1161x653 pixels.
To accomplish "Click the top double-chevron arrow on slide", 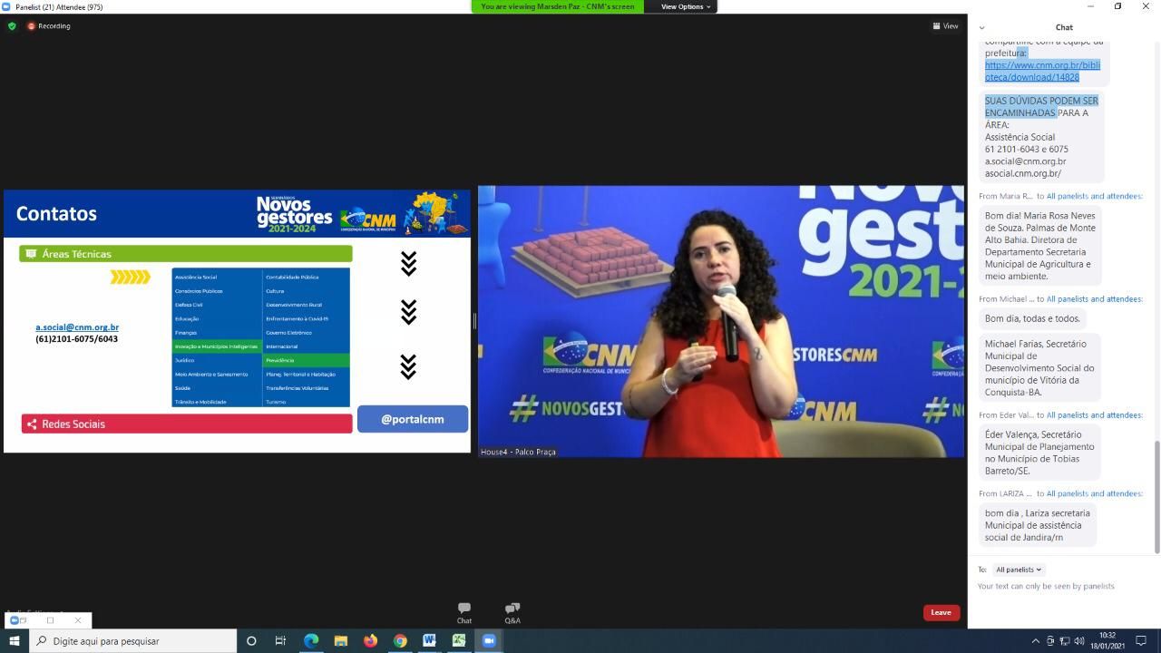I will [x=408, y=263].
